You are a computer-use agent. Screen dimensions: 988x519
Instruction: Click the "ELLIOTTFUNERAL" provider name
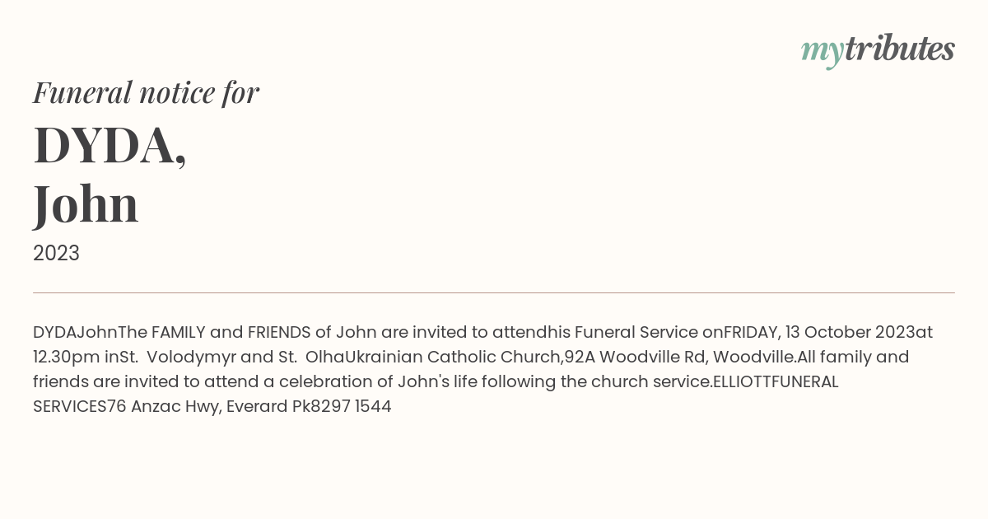point(775,381)
